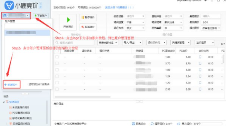Click the 最低限价 field containing 0.01
This screenshot has height=126, width=226.
211,22
